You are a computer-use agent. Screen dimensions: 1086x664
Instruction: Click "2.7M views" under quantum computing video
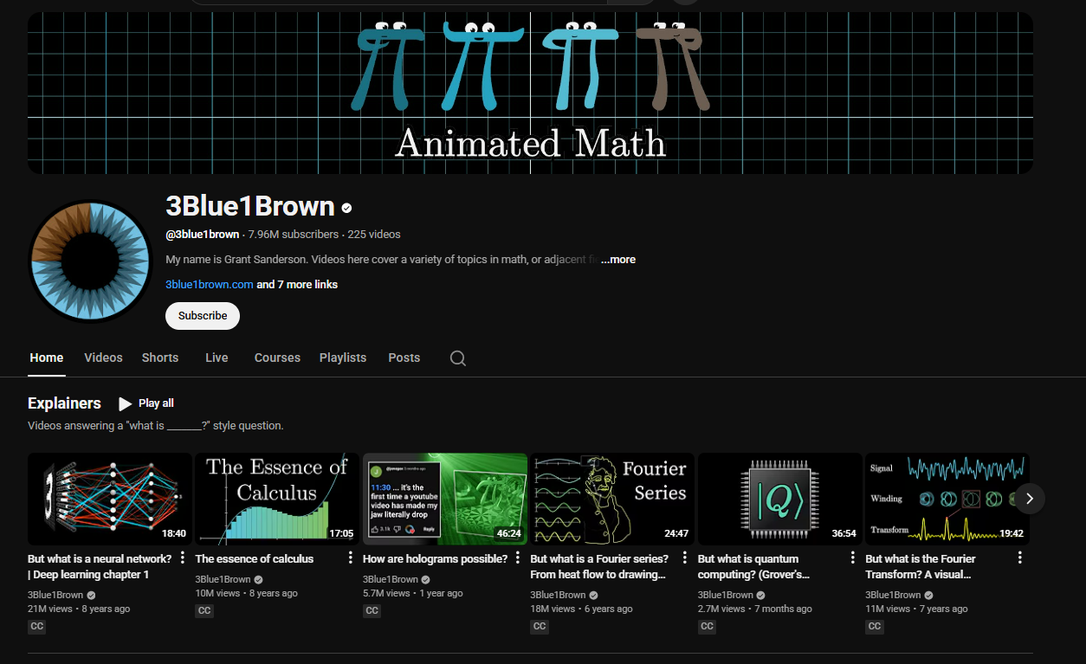tap(723, 609)
